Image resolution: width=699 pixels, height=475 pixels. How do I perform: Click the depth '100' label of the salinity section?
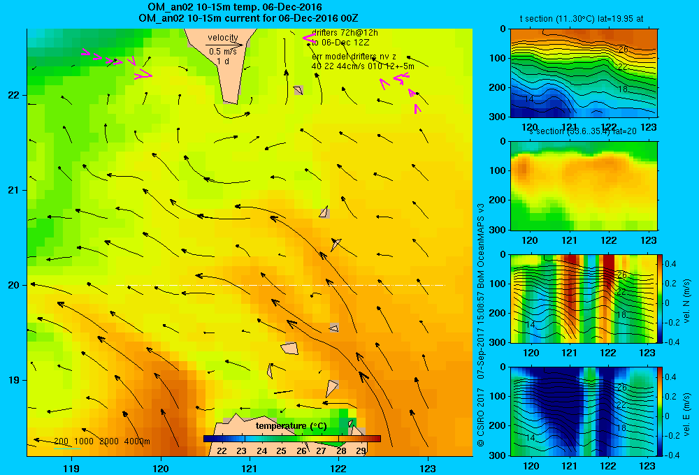(498, 170)
